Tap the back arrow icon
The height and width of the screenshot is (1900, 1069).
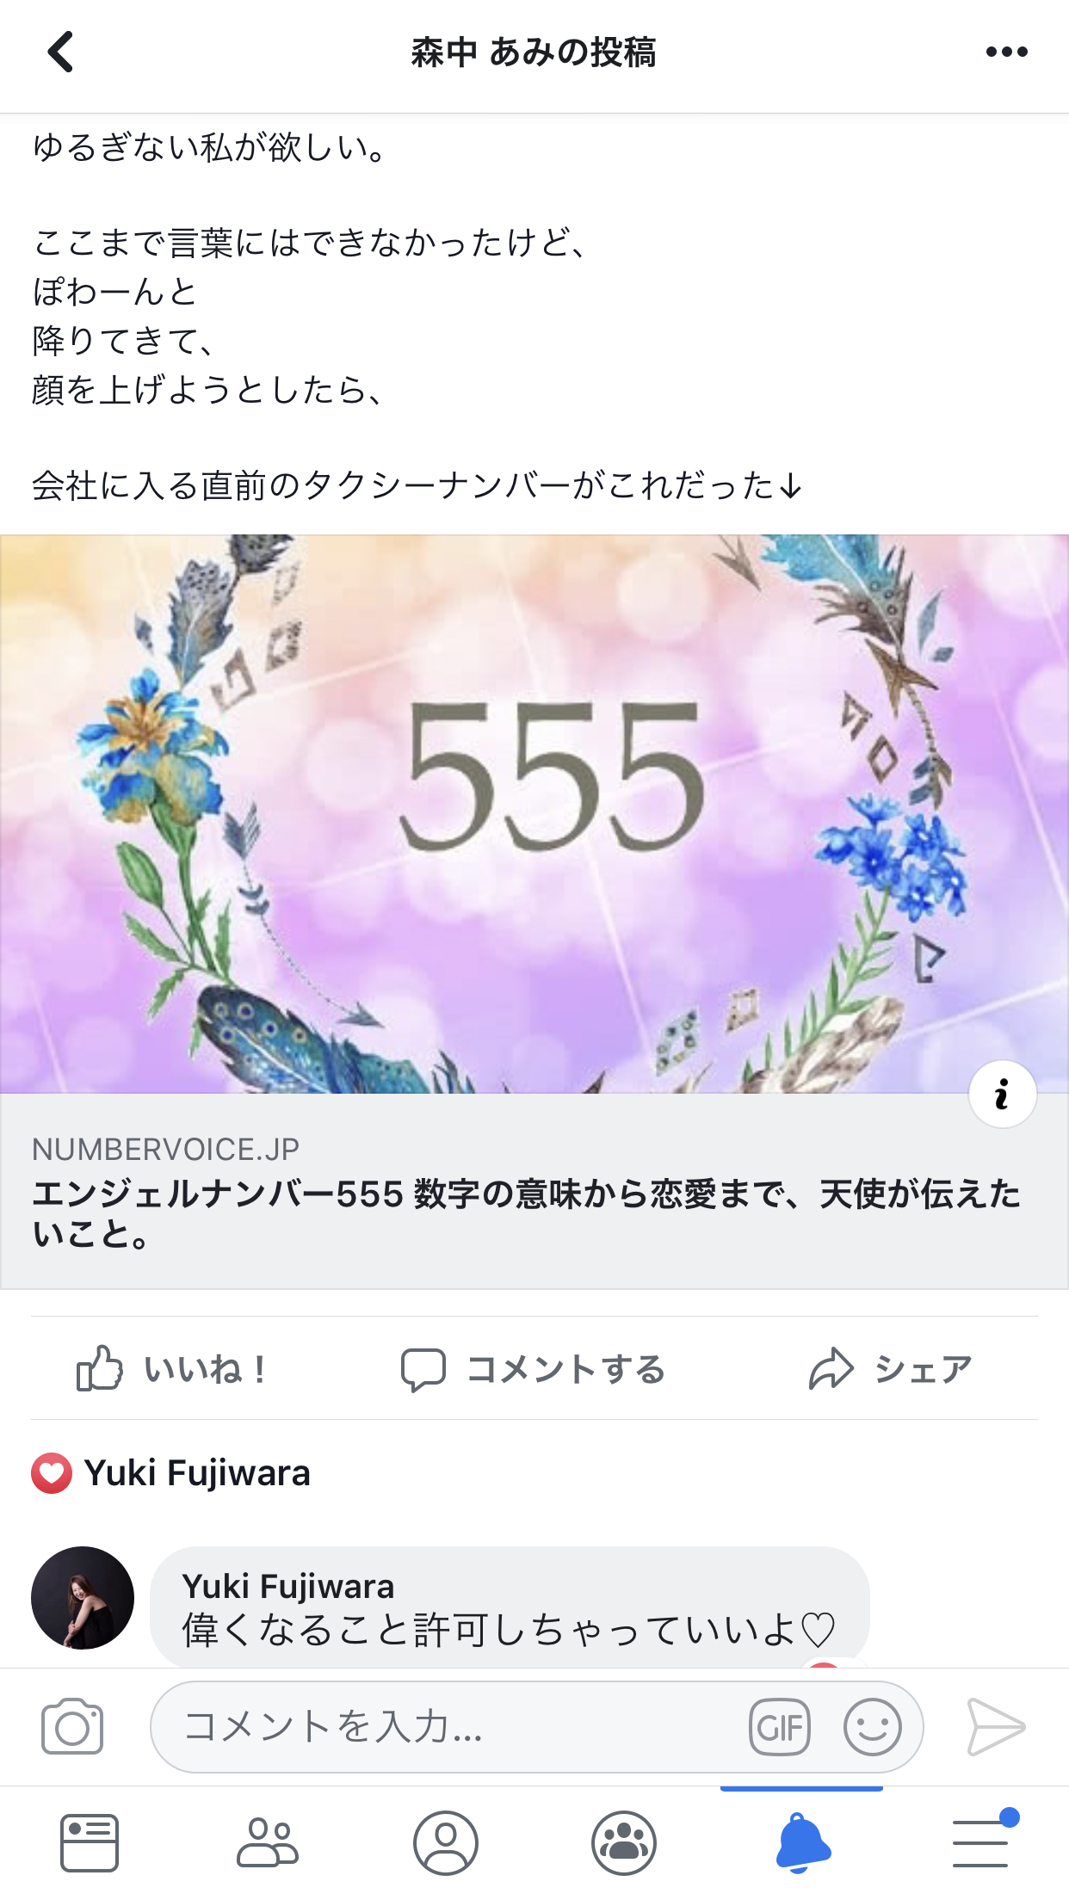pos(60,52)
